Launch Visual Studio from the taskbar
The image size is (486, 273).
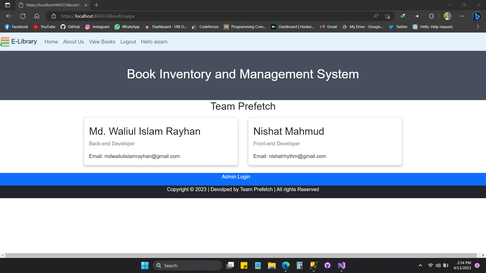coord(341,265)
